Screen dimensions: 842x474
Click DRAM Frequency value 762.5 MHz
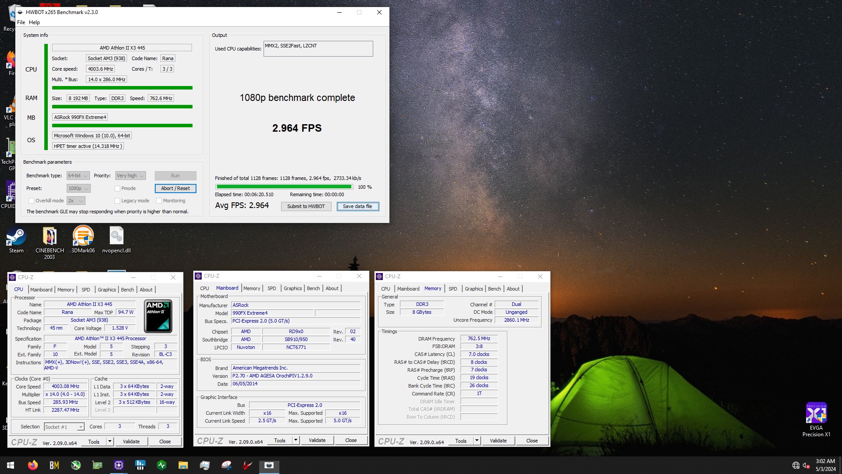point(479,338)
